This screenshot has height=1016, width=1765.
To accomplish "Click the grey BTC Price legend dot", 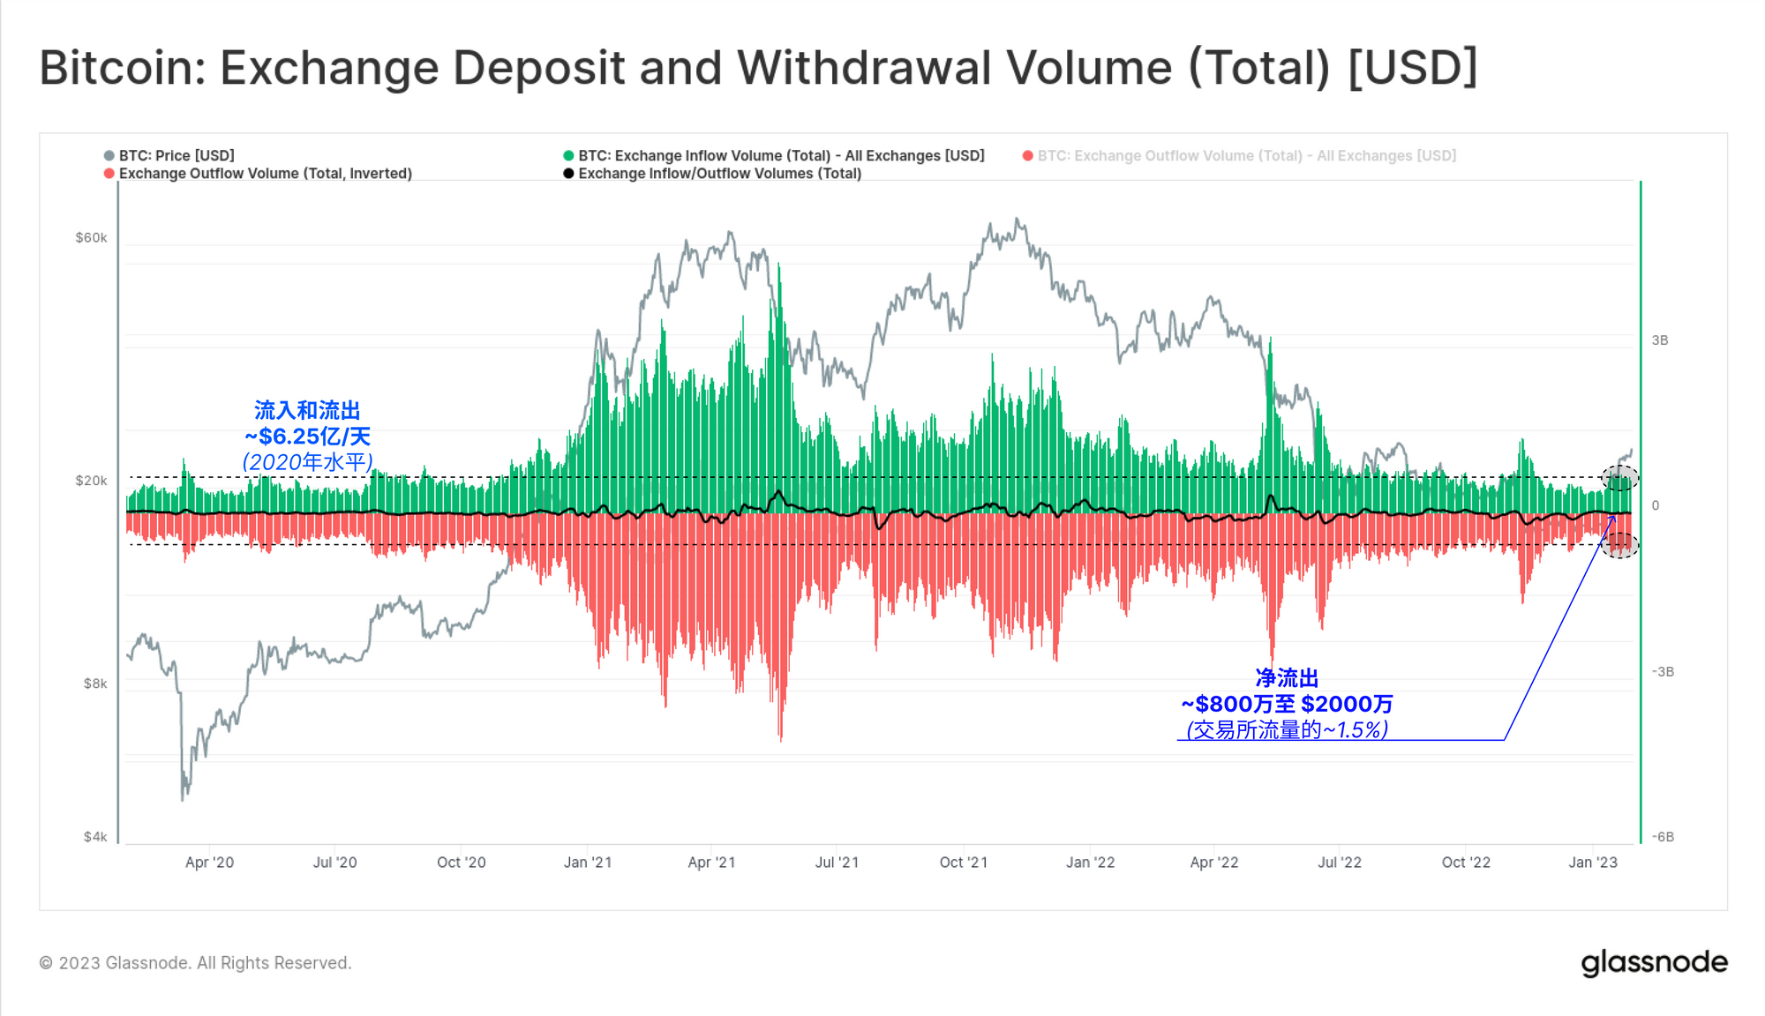I will pyautogui.click(x=109, y=155).
